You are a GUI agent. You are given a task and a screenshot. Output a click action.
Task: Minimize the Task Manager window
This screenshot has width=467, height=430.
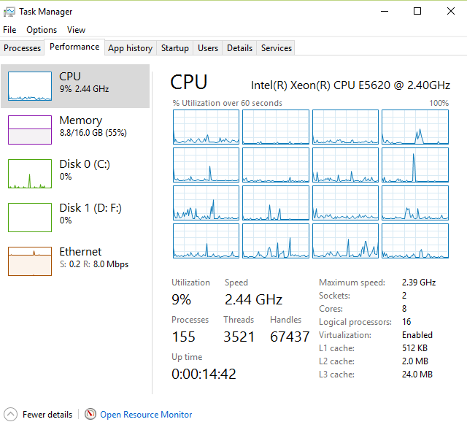pos(385,12)
